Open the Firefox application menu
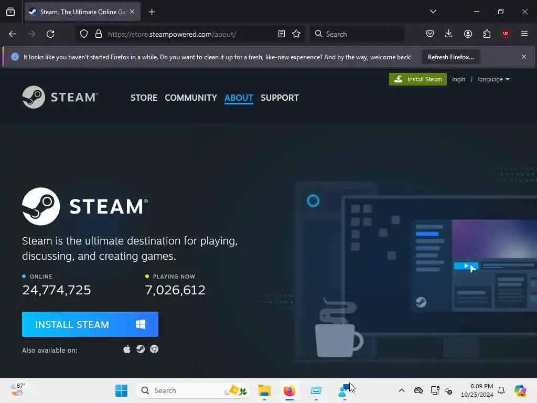Image resolution: width=537 pixels, height=403 pixels. coord(524,34)
